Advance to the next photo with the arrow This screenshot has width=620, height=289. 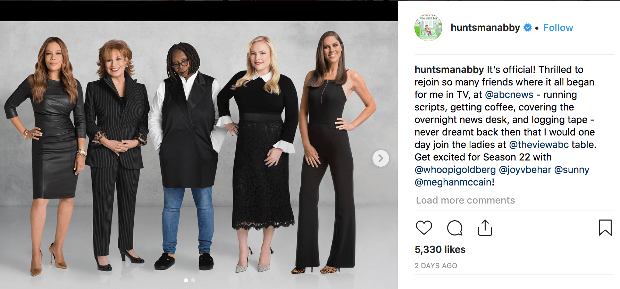[380, 158]
